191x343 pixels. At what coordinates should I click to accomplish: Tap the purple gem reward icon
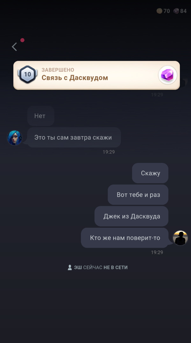[168, 75]
